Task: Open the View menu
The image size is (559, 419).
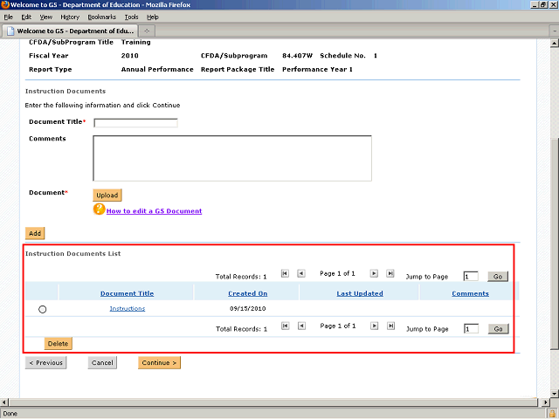Action: (46, 17)
